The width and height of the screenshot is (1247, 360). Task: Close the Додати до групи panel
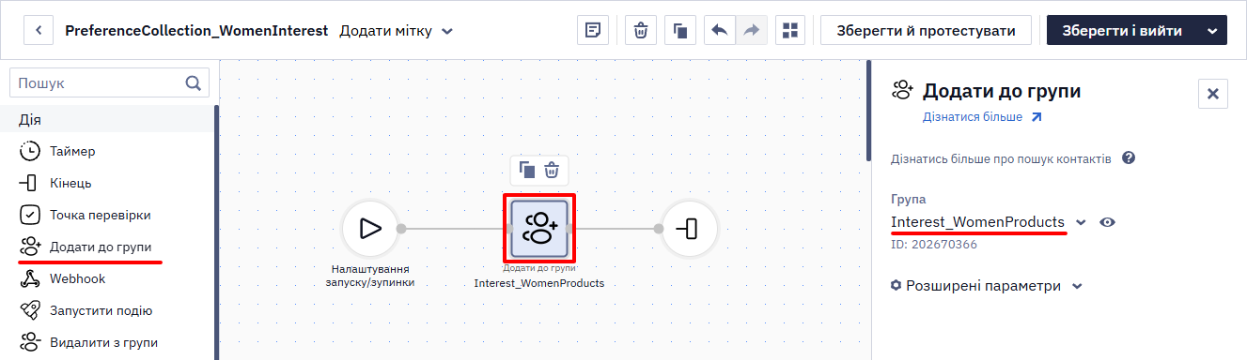[1212, 94]
